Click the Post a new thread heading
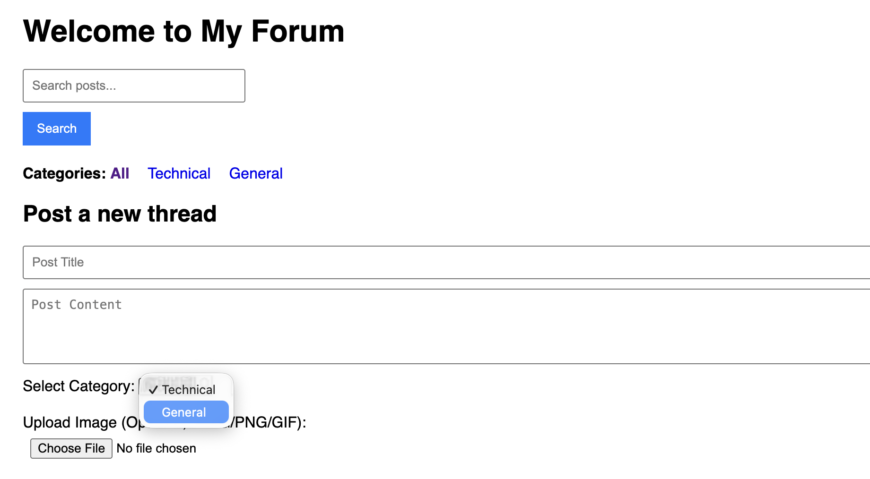Image resolution: width=870 pixels, height=479 pixels. 120,214
